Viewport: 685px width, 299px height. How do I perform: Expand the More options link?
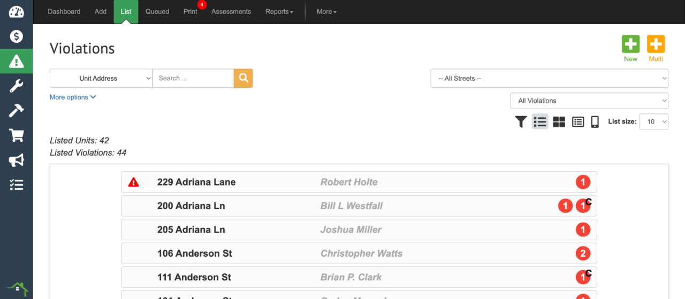click(x=73, y=97)
